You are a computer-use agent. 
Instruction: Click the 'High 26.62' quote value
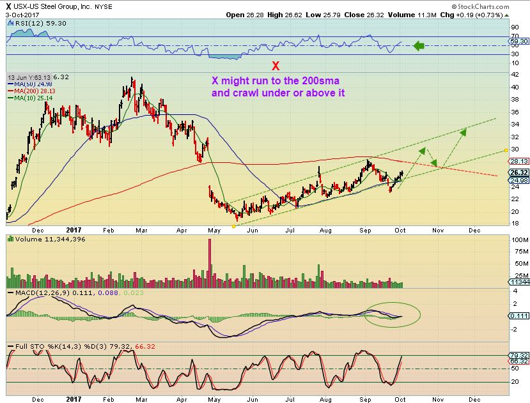(x=285, y=15)
